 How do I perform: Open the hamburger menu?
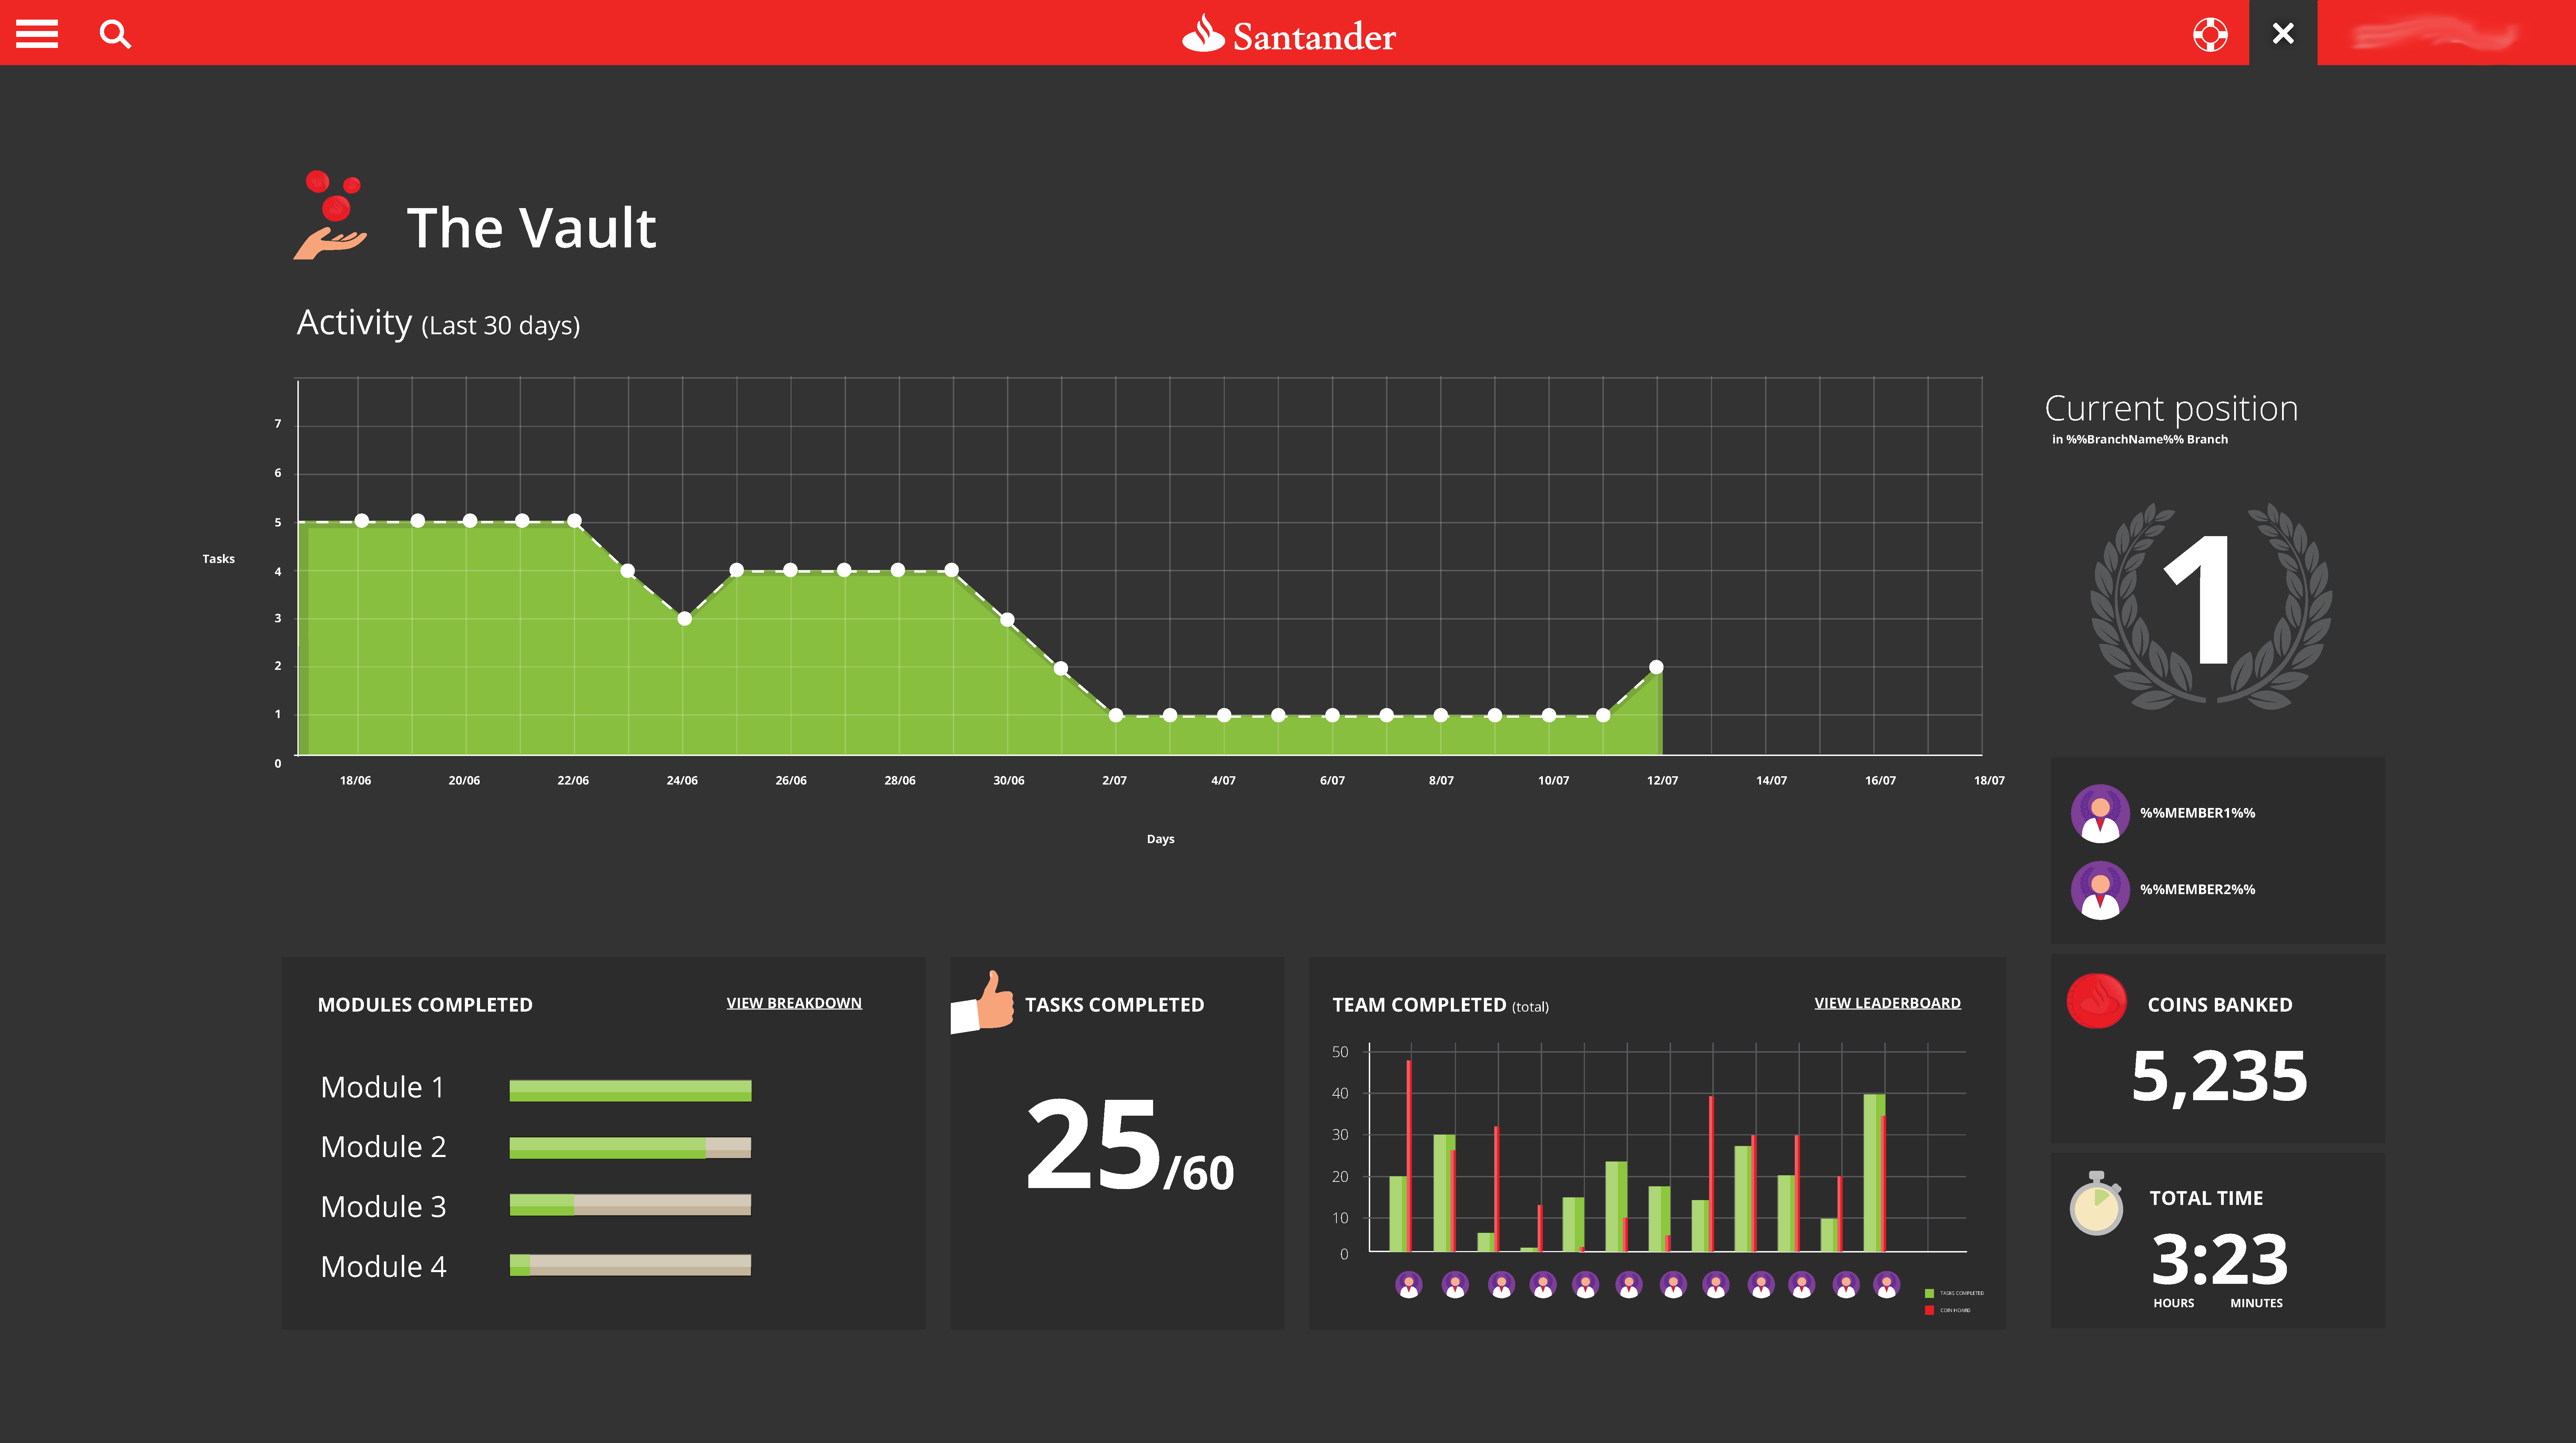pos(37,34)
